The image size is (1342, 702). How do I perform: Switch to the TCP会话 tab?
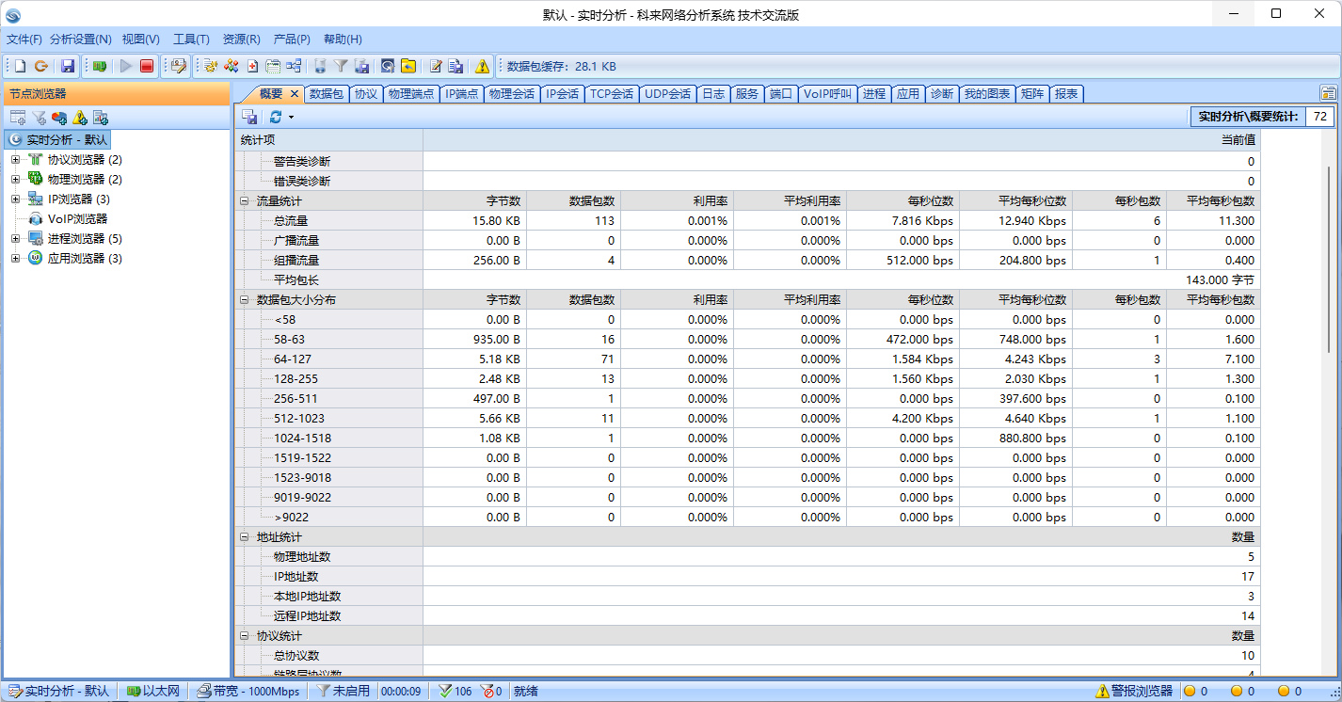[612, 94]
